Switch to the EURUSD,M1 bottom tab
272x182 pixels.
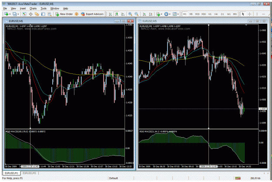(11, 173)
